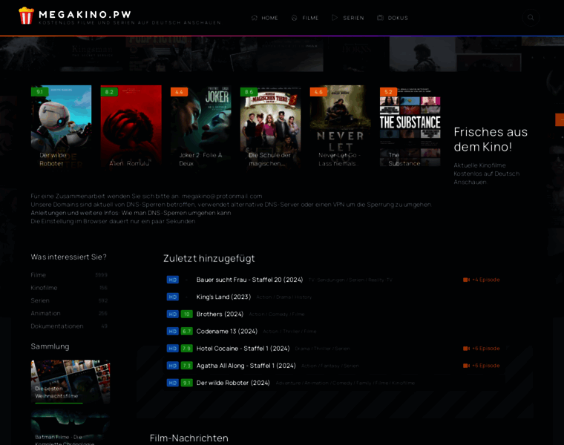Image resolution: width=564 pixels, height=445 pixels.
Task: Open the Home menu item
Action: (x=265, y=18)
